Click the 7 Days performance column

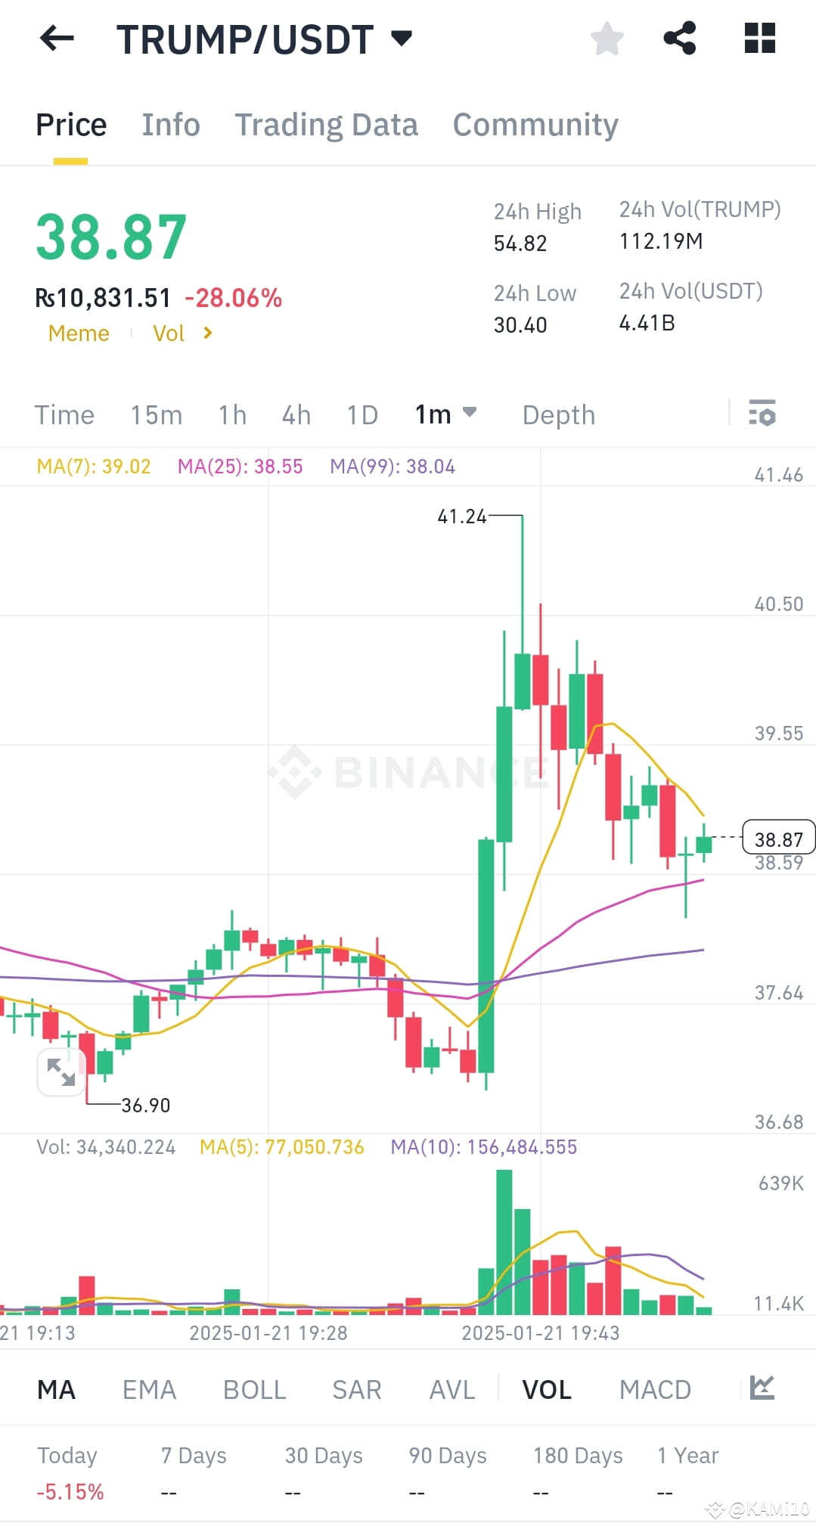(x=194, y=1473)
